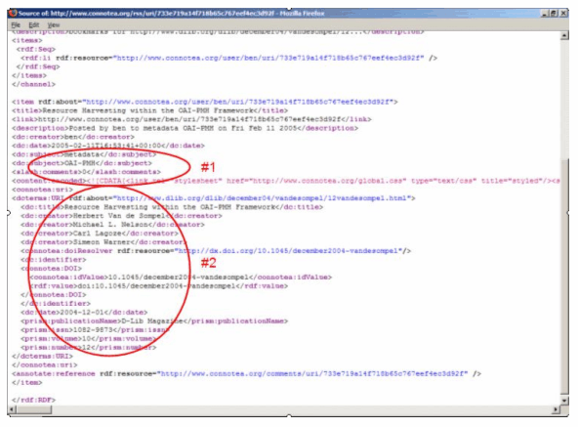The image size is (578, 427).
Task: Click 'Carl Lagoze' creator line
Action: tap(100, 234)
